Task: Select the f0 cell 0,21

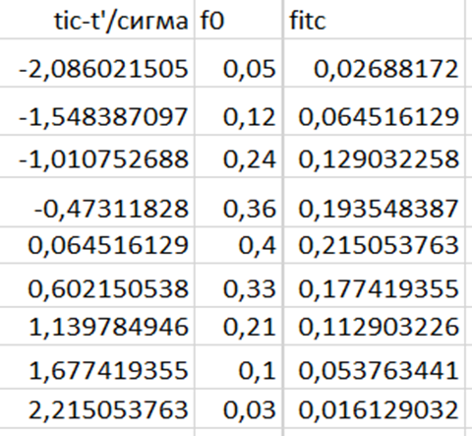Action: tap(239, 326)
